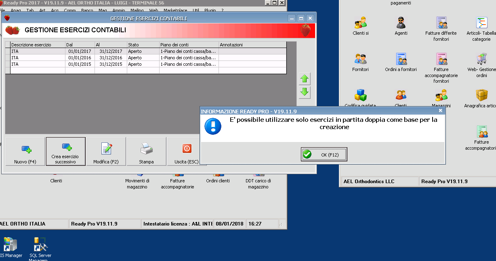
Task: Click the Stato column header
Action: tap(143, 45)
